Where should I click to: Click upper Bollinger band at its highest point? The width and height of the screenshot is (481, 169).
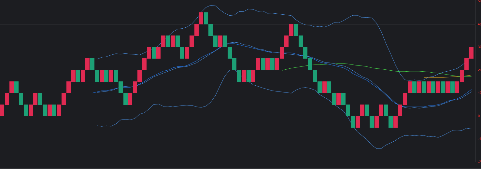click(212, 5)
